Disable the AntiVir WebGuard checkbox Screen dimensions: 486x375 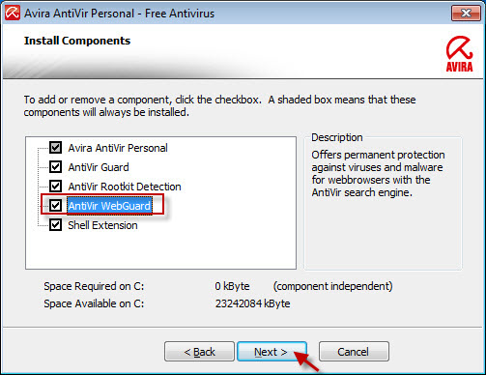(55, 206)
